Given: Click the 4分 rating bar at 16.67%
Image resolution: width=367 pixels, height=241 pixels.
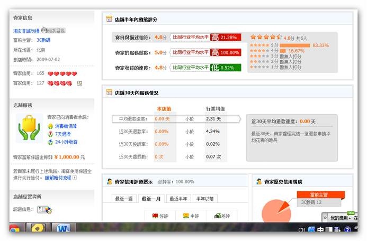Looking at the screenshot, I should click(283, 51).
